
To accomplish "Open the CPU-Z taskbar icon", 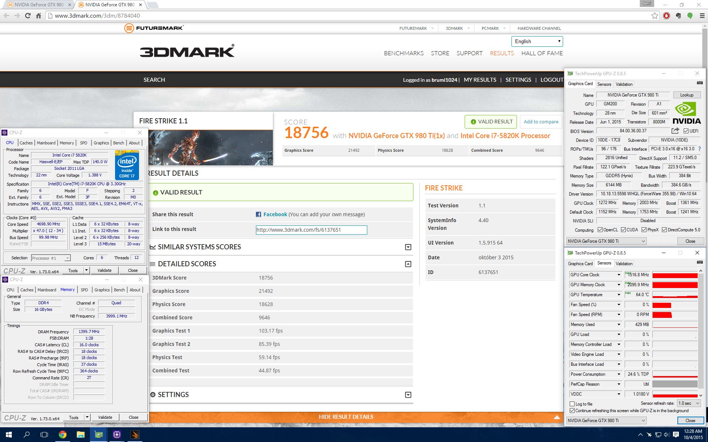I will click(117, 435).
